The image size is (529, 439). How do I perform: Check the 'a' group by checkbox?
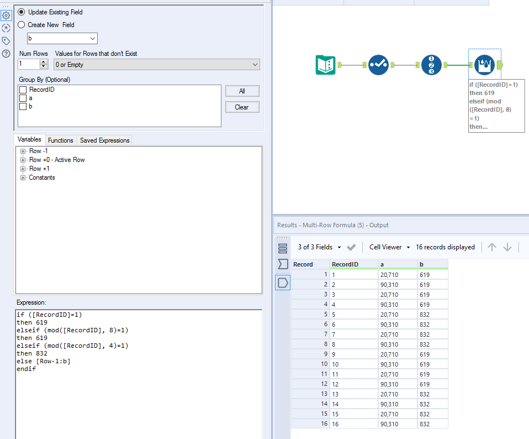pyautogui.click(x=23, y=98)
